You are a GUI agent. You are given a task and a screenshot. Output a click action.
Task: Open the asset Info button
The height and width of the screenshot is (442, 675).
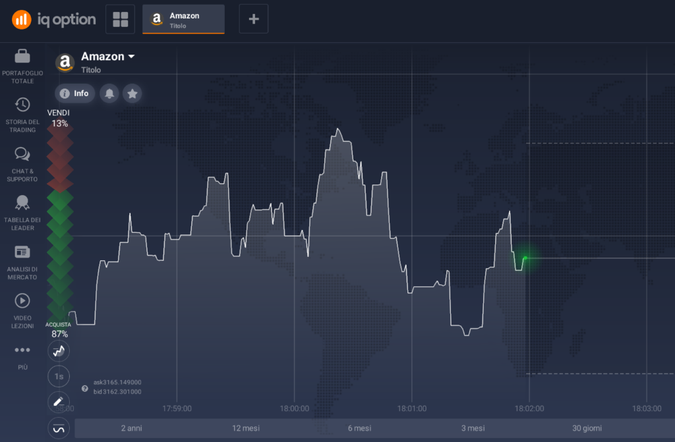click(74, 94)
